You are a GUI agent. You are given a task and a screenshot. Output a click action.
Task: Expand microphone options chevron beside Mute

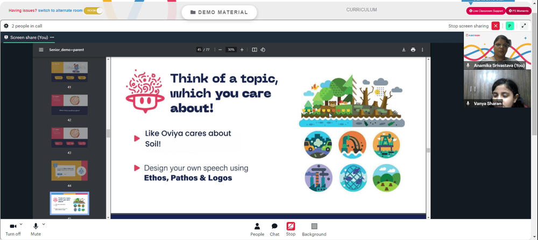44,224
